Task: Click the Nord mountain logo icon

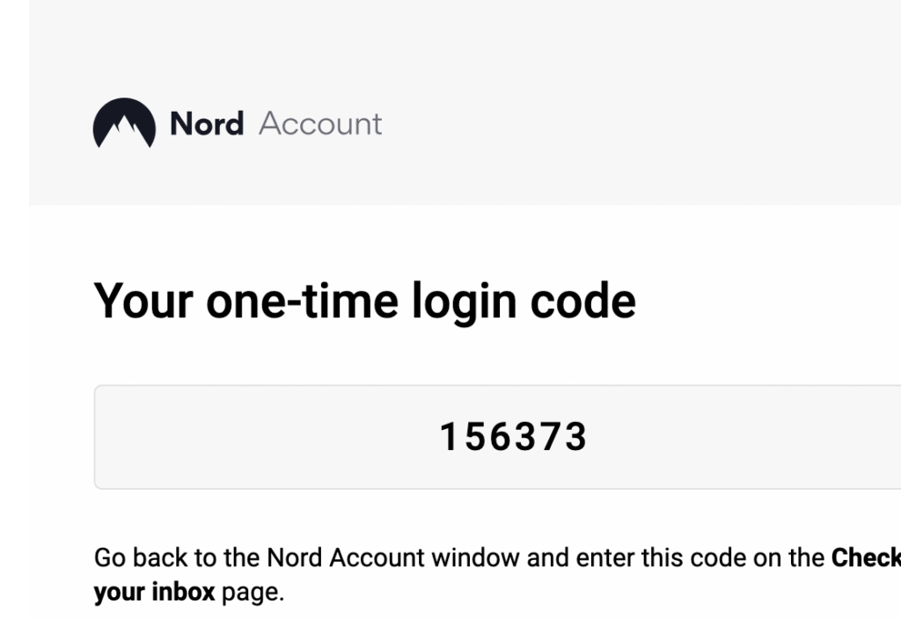Action: pos(124,123)
